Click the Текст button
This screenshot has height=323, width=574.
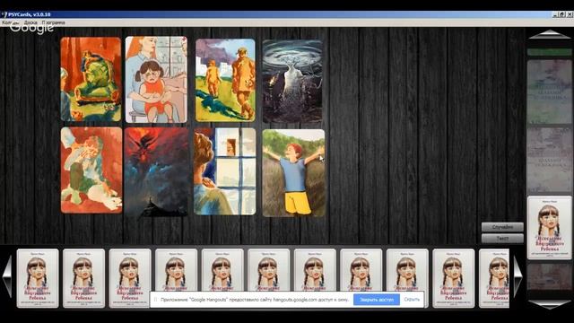coord(502,239)
